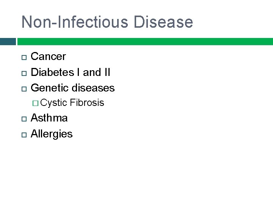Click the blank slide area below Allergies
The image size is (273, 205).
(x=136, y=171)
